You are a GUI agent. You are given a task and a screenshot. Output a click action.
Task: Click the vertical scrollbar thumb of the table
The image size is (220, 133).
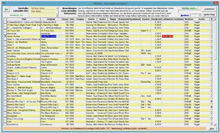point(215,40)
